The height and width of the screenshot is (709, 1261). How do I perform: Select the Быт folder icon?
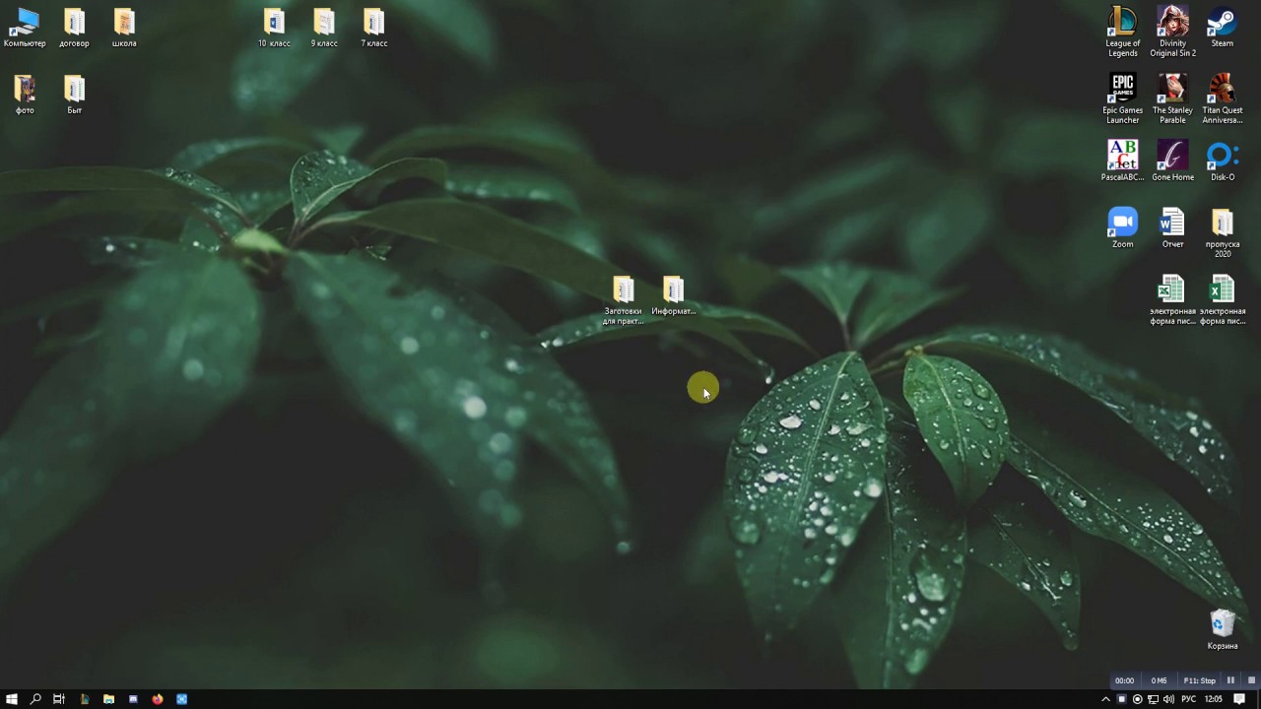[74, 95]
